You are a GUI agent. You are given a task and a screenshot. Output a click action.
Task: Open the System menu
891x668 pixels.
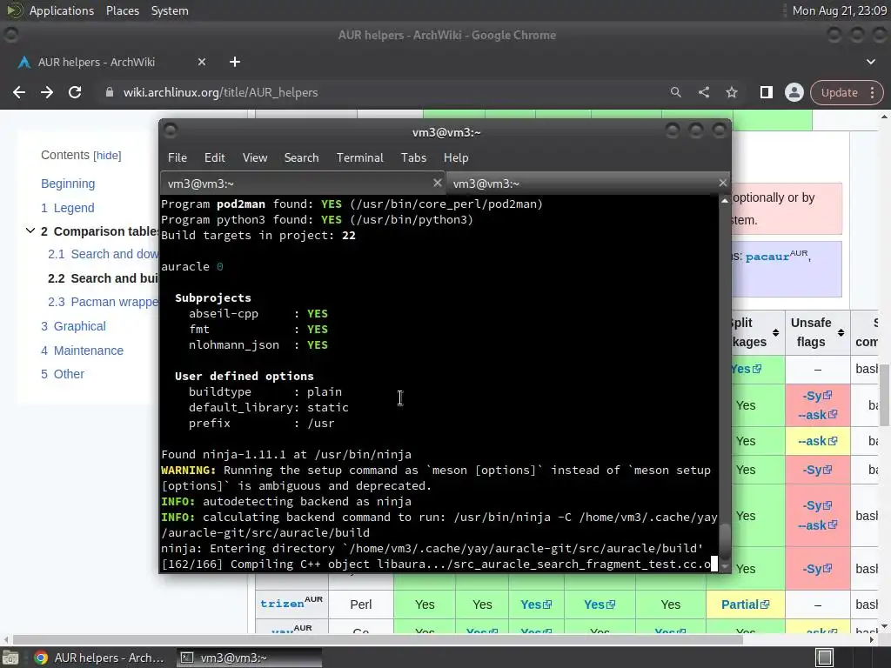click(x=170, y=10)
